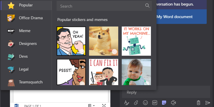Open the text Format options icon

coord(126,103)
